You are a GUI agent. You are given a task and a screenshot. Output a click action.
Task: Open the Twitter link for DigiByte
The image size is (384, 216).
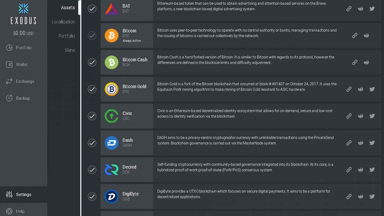(x=372, y=196)
